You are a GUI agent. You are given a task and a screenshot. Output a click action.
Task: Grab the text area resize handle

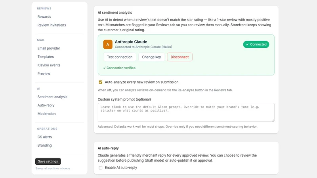pyautogui.click(x=273, y=120)
